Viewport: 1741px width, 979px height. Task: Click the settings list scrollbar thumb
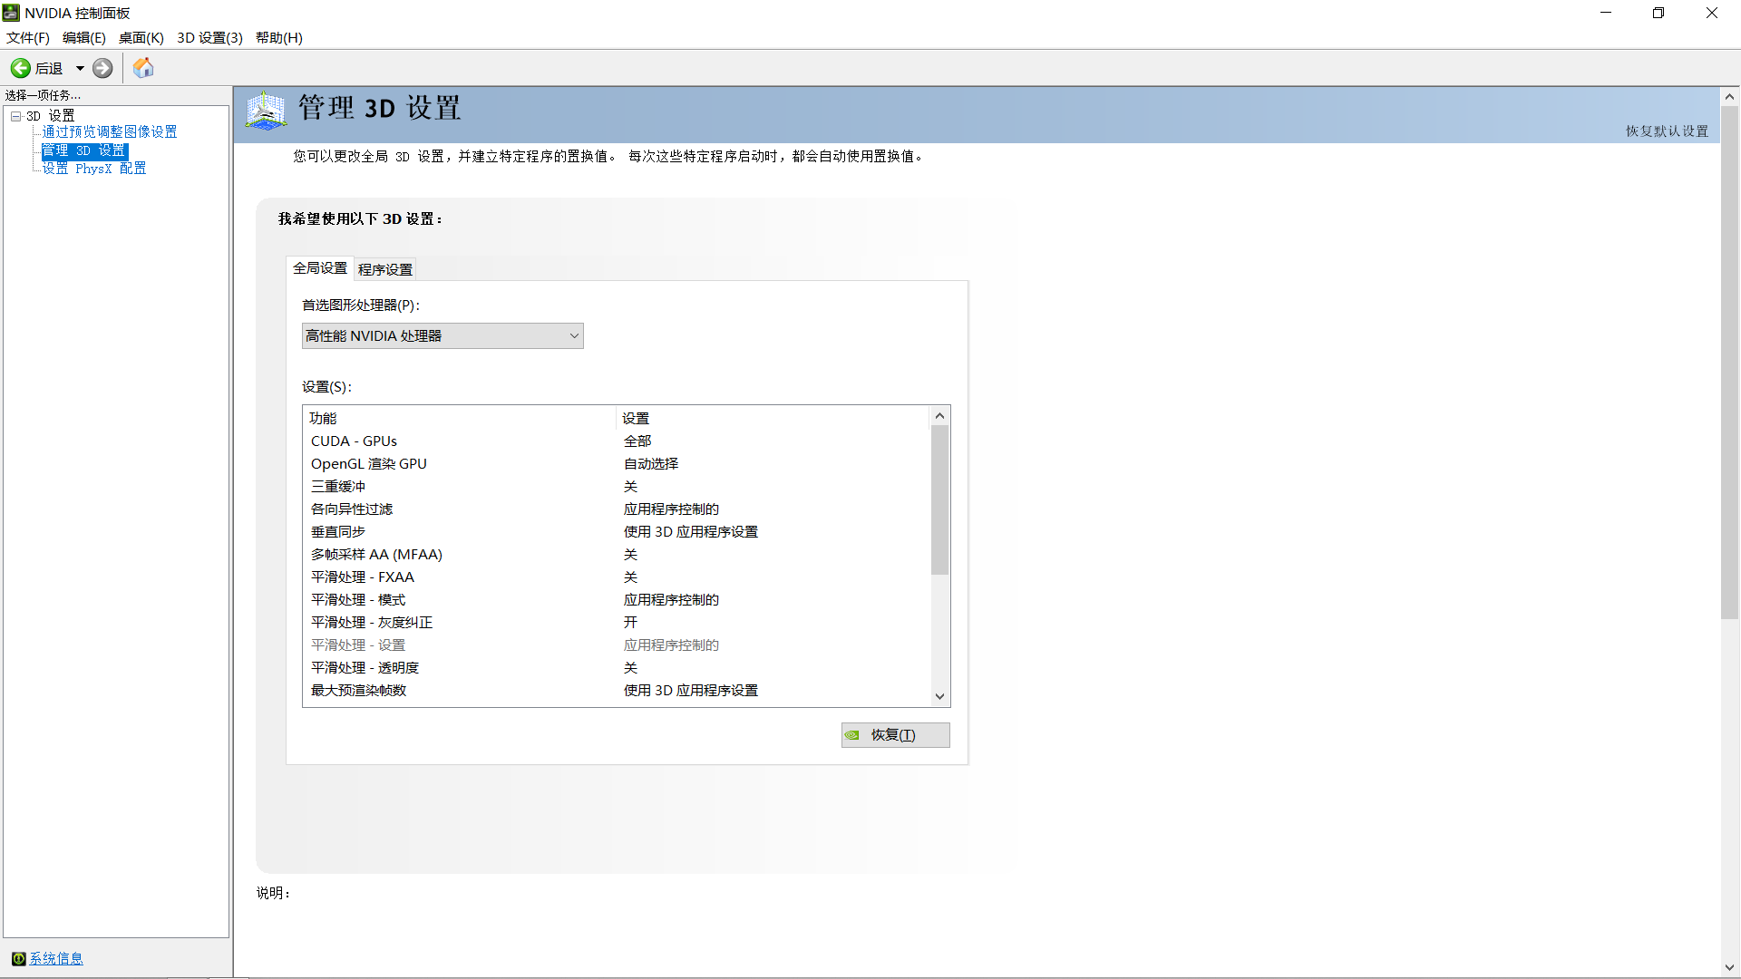click(940, 499)
